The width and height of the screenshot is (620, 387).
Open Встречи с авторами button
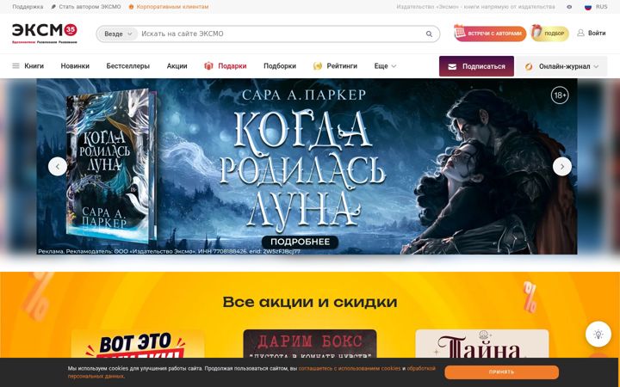(x=490, y=34)
